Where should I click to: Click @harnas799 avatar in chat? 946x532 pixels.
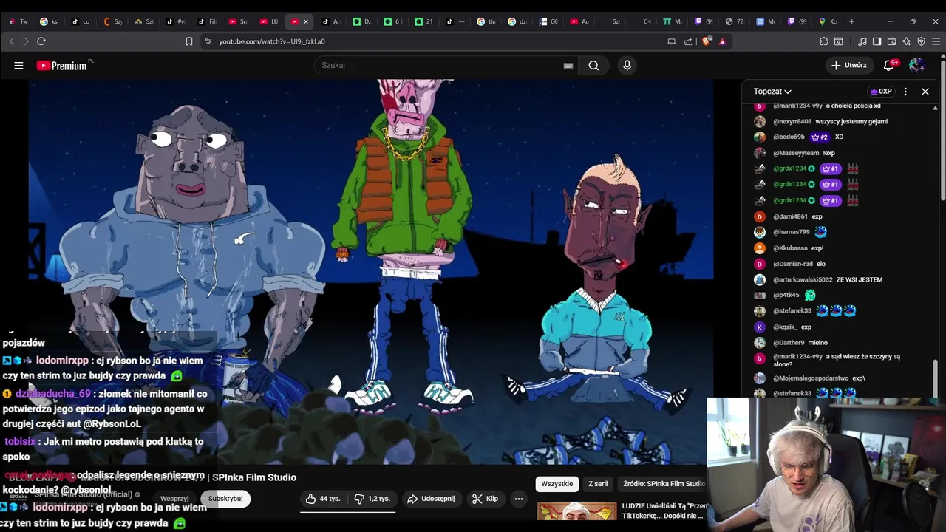click(759, 232)
